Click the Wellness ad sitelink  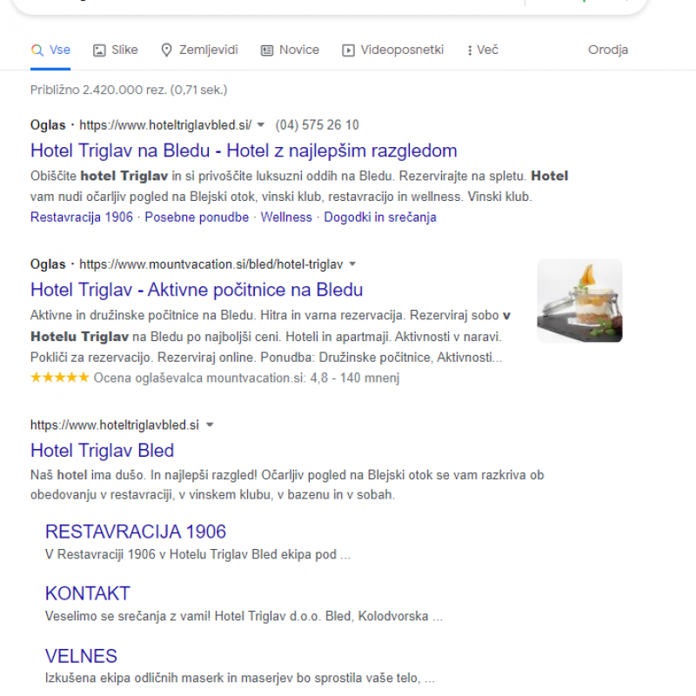(286, 217)
